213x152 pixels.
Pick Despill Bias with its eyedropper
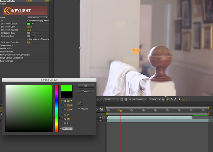pos(33,33)
